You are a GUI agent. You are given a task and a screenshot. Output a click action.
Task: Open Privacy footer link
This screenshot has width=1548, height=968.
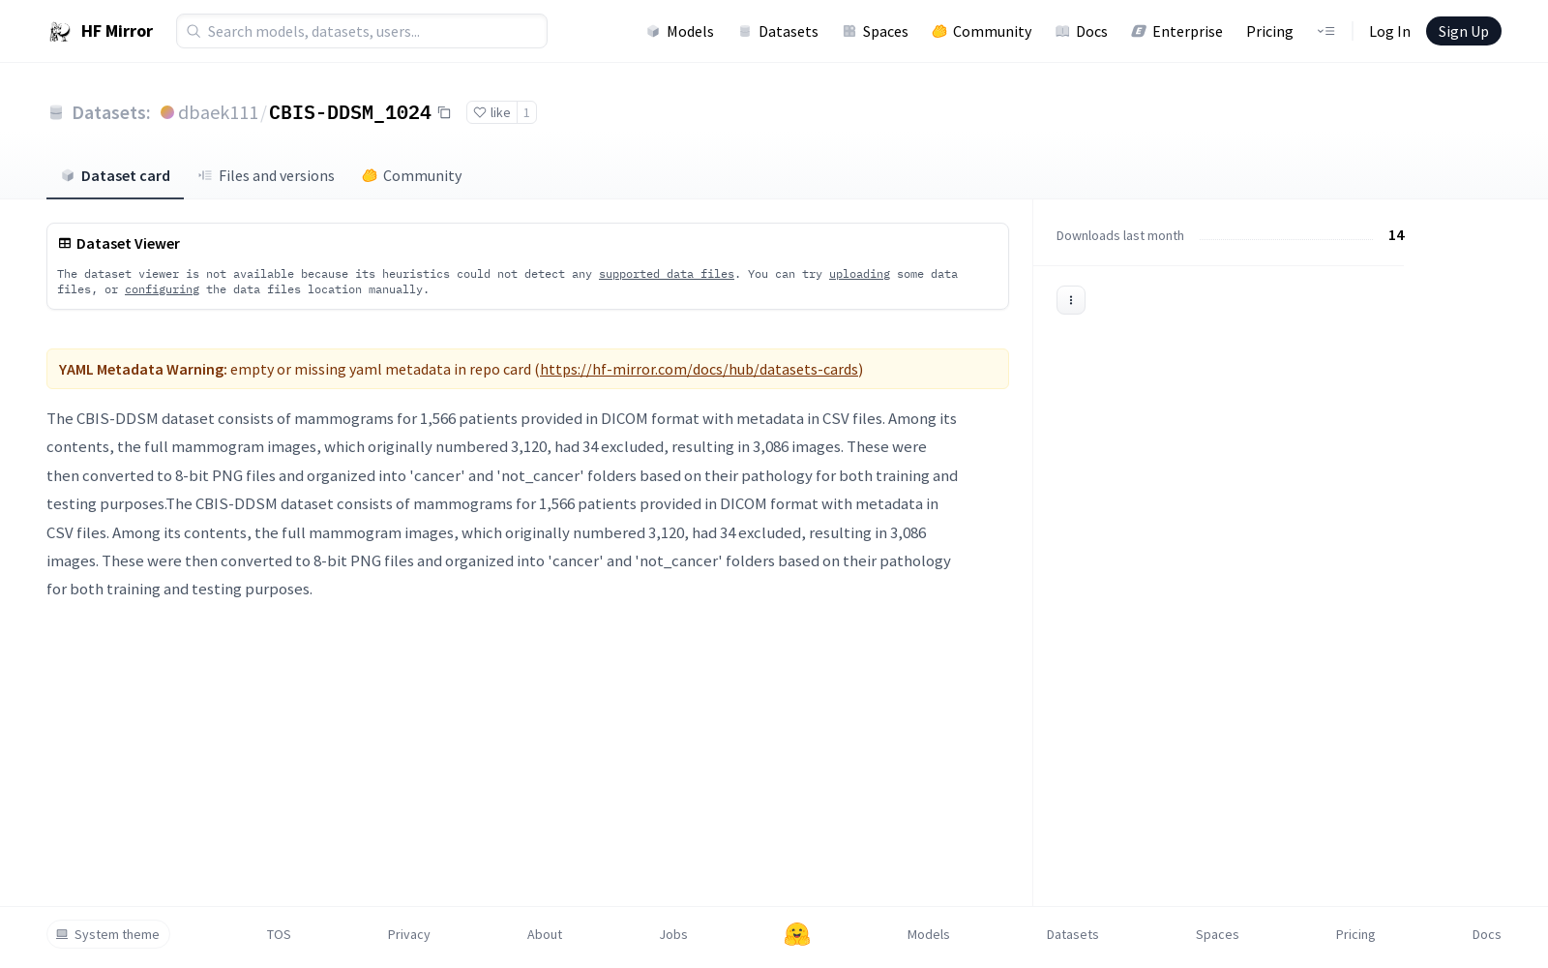coord(408,934)
